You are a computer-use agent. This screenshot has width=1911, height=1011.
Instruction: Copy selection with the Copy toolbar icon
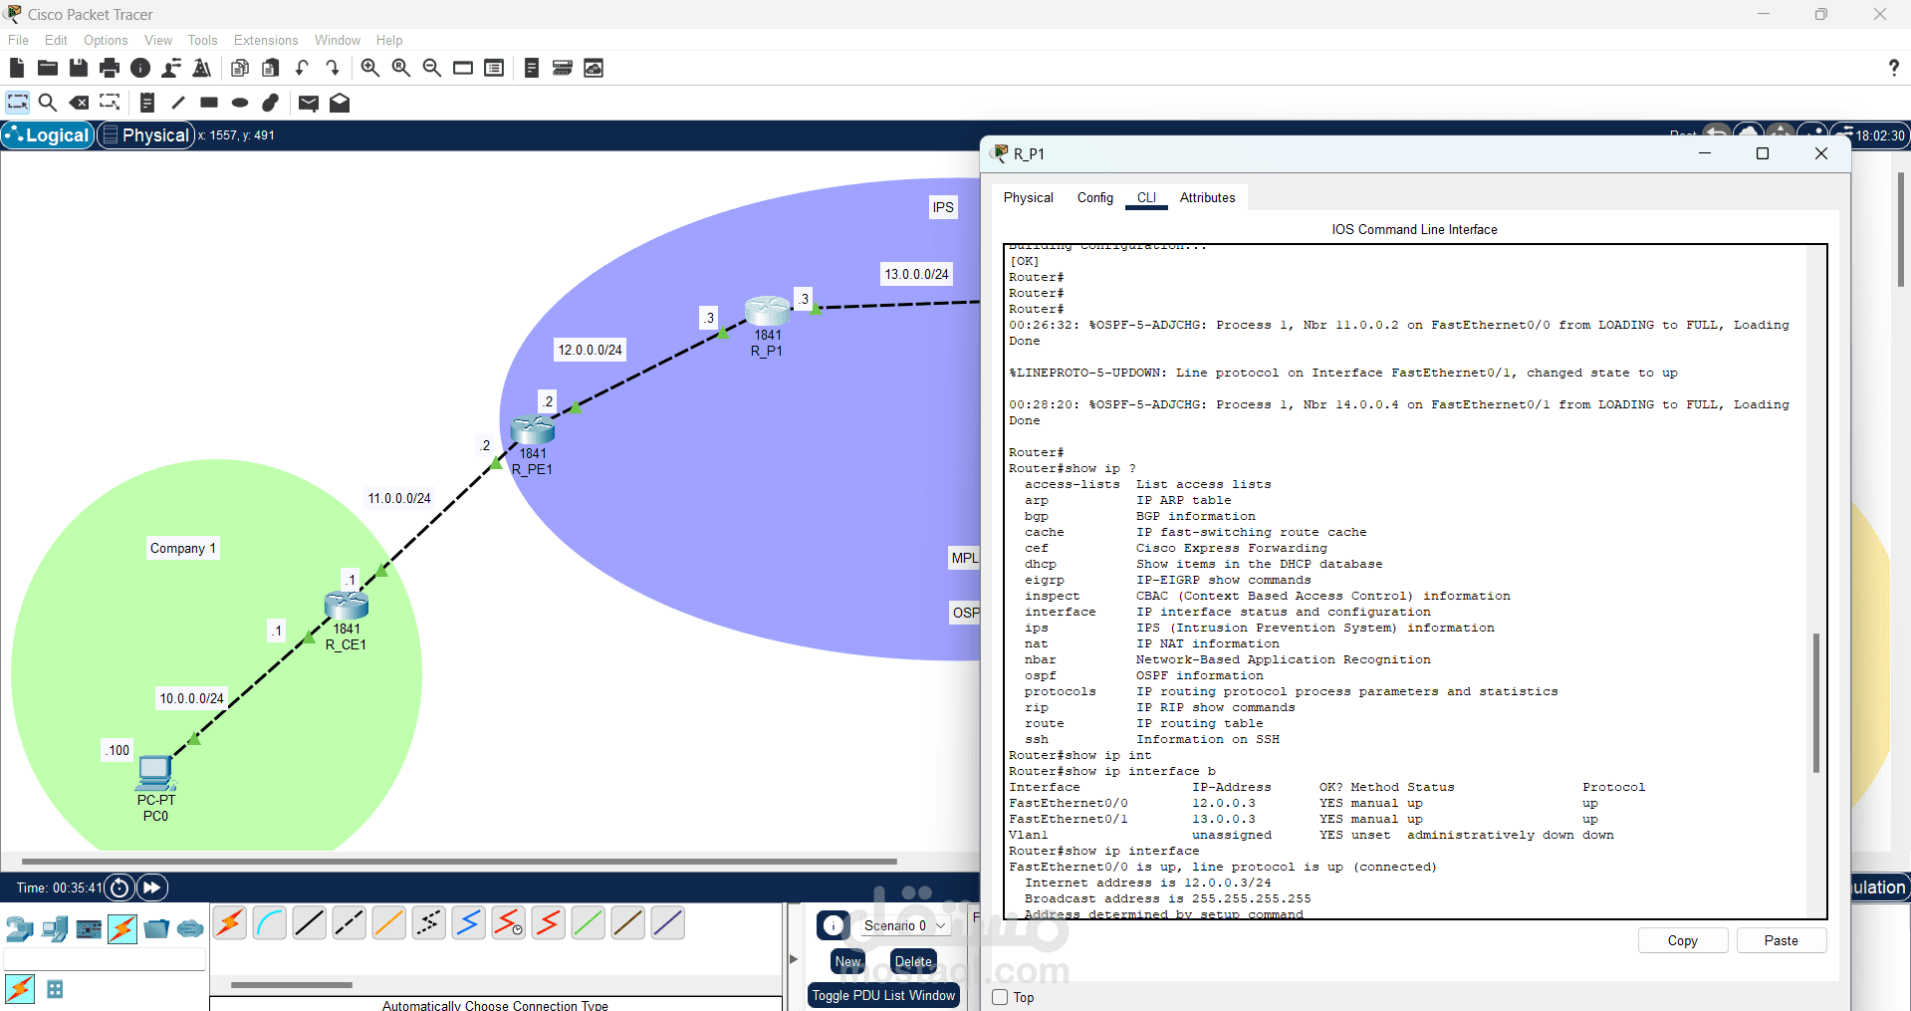[240, 68]
